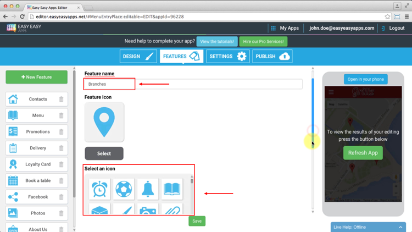Click the Delivery clipboard icon
Viewport: 412px width, 232px height.
pyautogui.click(x=13, y=148)
